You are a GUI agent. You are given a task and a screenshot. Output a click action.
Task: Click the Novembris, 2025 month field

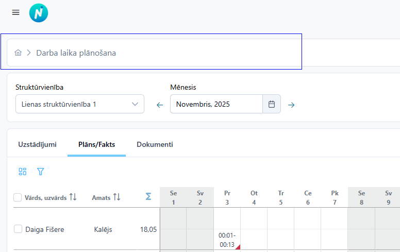click(216, 104)
